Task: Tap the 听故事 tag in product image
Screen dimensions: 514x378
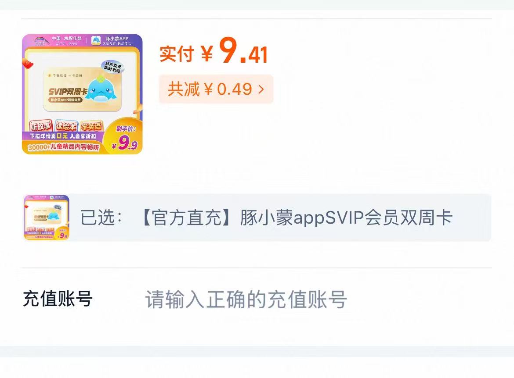Action: 41,126
